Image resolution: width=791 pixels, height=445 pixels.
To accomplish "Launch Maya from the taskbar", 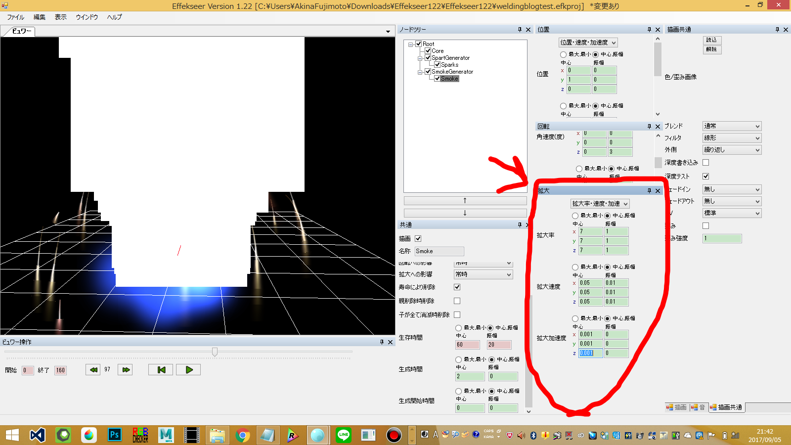I will click(x=166, y=435).
